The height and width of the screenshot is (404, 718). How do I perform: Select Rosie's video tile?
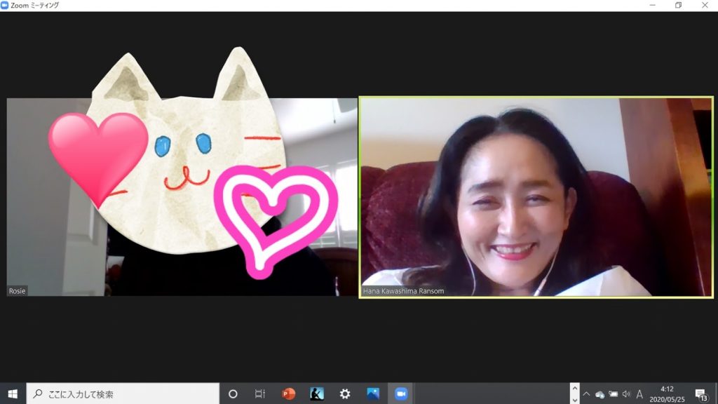(182, 197)
